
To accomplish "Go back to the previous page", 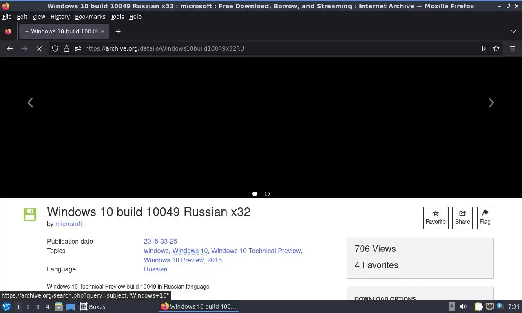I will coord(10,48).
